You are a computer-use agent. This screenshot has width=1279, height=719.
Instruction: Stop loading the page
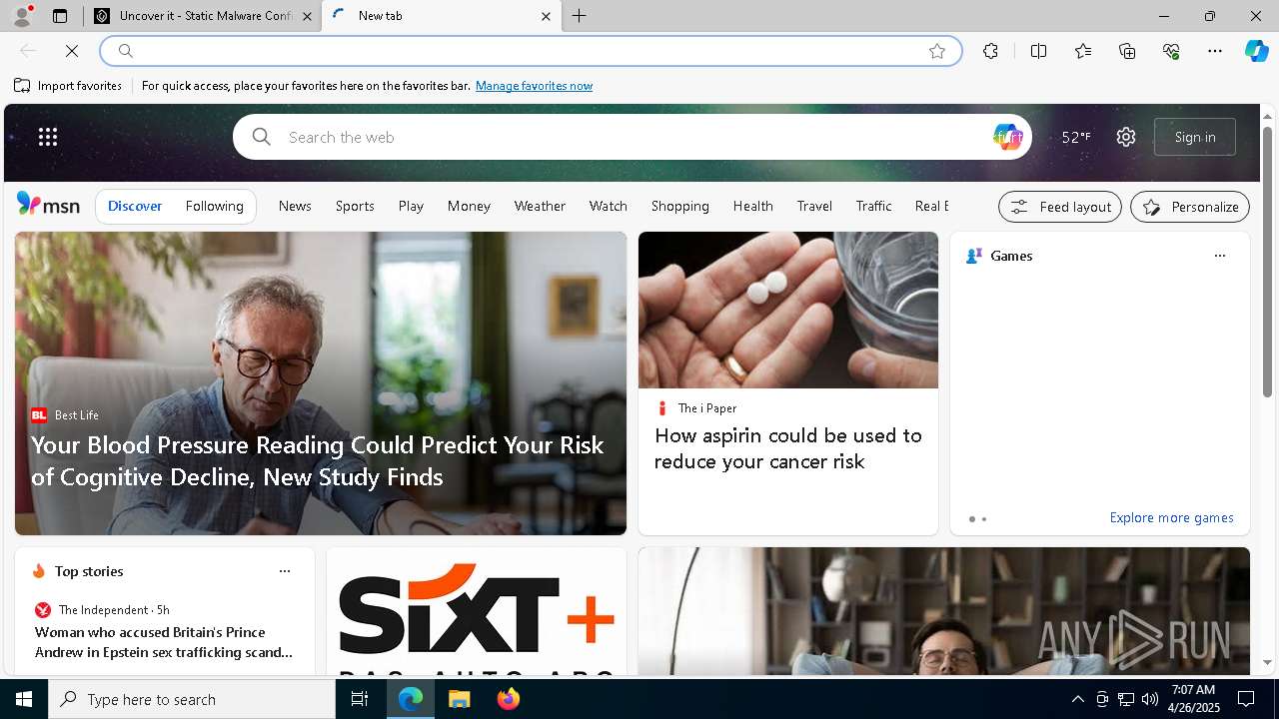72,51
